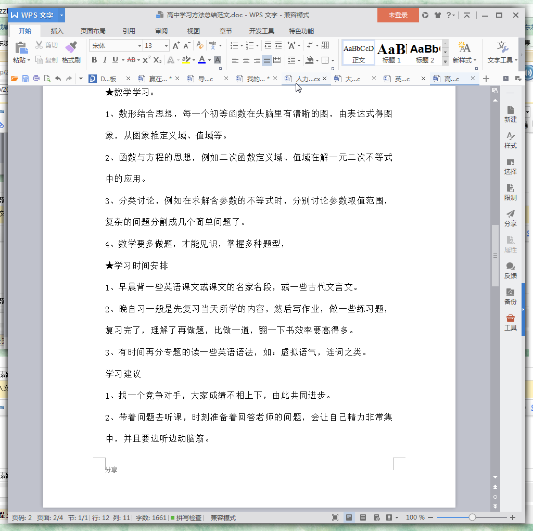The height and width of the screenshot is (531, 533).
Task: Open the 备份 sidebar tool
Action: click(510, 296)
